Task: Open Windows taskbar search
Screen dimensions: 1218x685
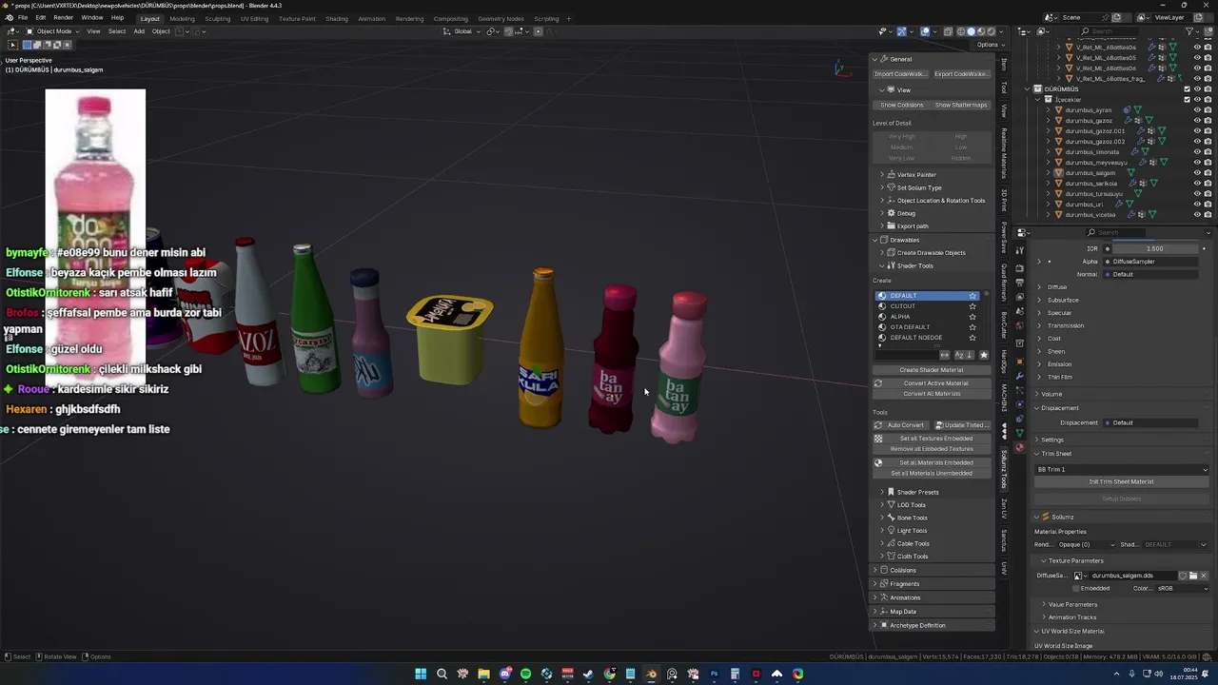Action: point(442,674)
